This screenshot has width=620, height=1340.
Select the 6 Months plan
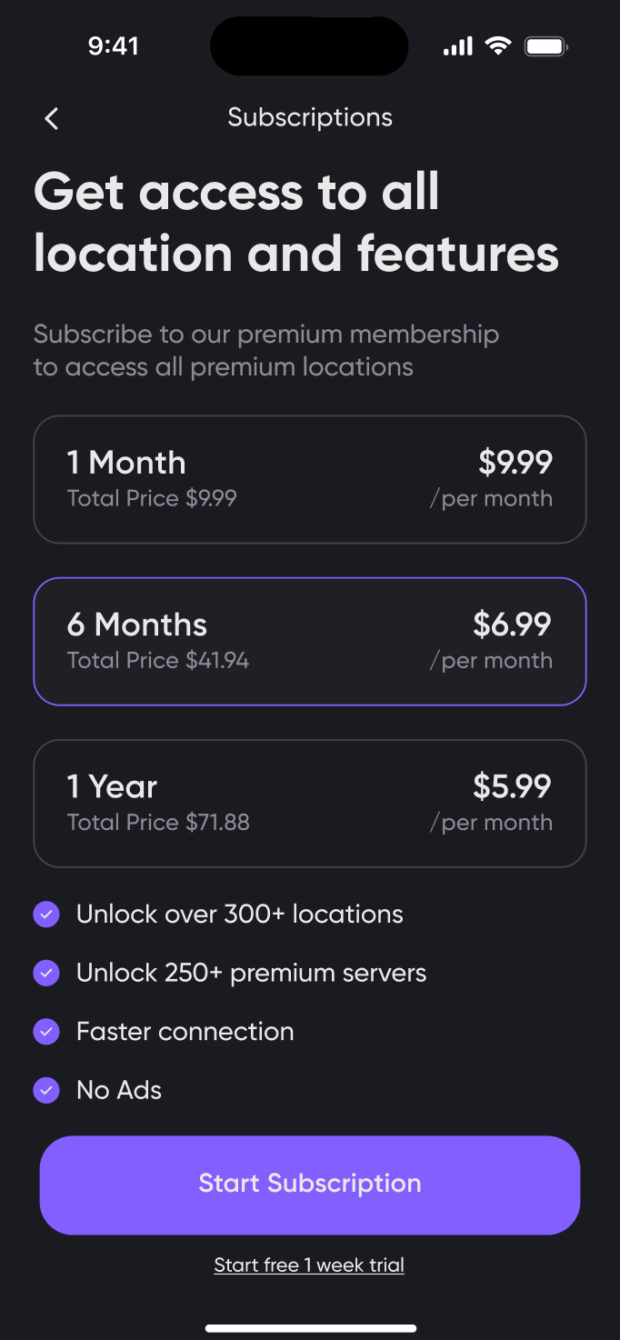coord(310,641)
